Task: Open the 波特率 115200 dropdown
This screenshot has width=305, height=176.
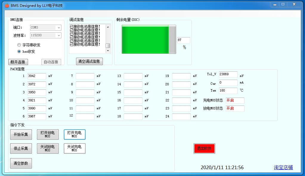Action: 46,35
